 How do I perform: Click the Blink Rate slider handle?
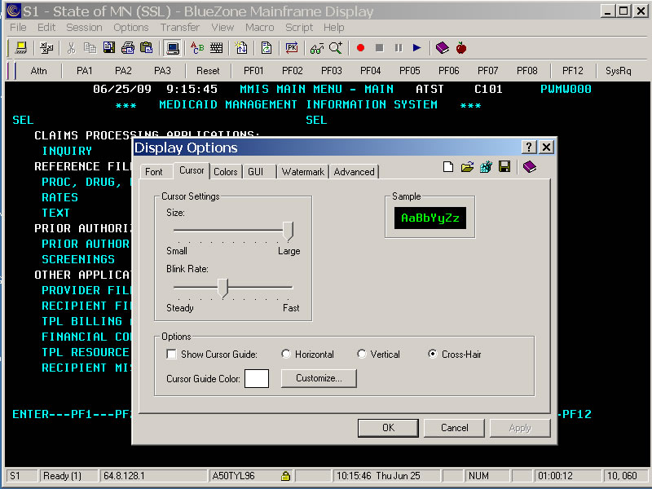coord(222,287)
